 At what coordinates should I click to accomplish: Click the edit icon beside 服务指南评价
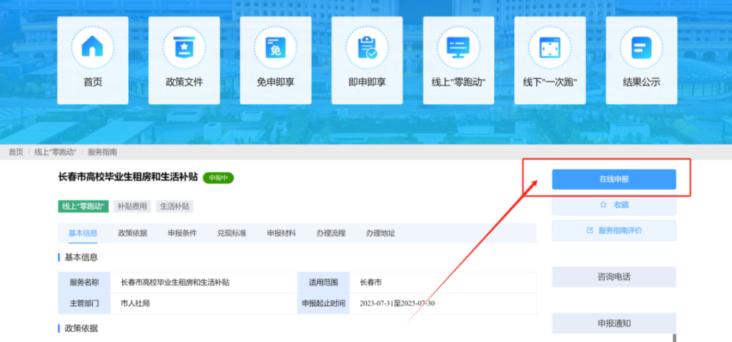point(589,231)
